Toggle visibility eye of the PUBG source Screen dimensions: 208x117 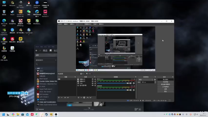(x=93, y=83)
